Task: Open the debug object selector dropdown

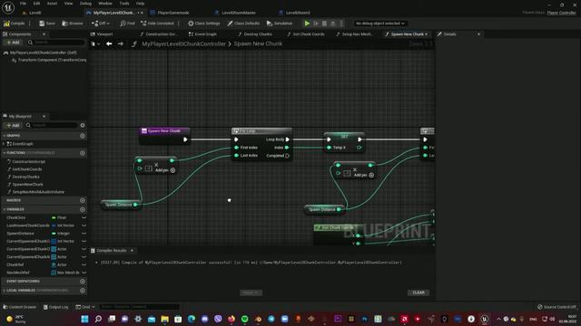Action: click(379, 24)
